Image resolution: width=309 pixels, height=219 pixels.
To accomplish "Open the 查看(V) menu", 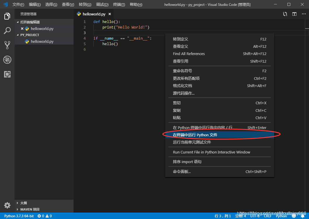I will tap(68, 4).
